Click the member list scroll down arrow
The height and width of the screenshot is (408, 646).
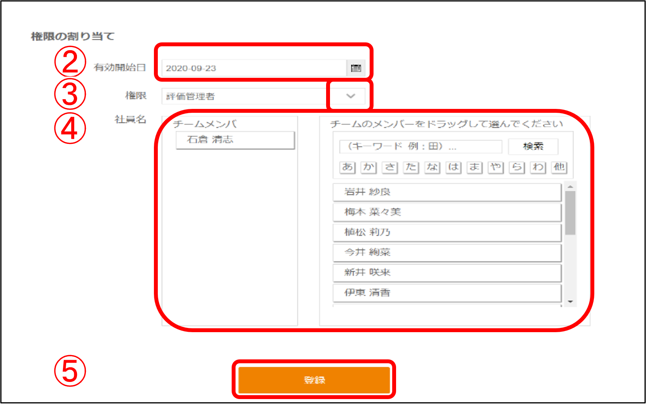[x=570, y=301]
